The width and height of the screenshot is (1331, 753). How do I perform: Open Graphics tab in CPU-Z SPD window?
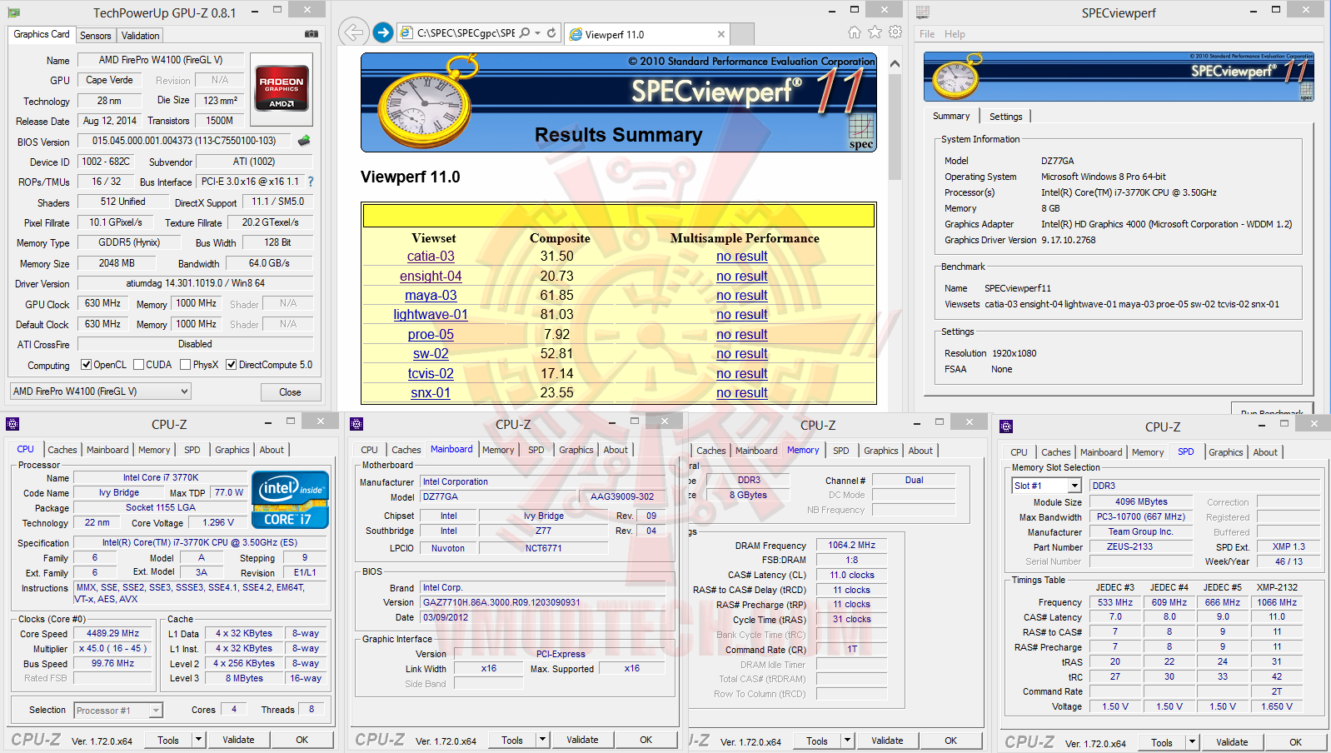tap(1226, 452)
